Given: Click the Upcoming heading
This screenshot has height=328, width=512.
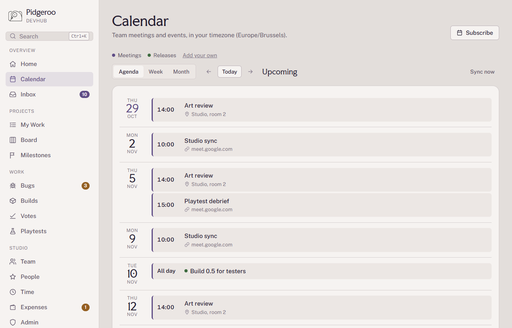Looking at the screenshot, I should click(x=280, y=72).
